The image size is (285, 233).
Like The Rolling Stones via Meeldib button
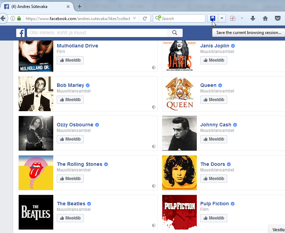pos(70,179)
